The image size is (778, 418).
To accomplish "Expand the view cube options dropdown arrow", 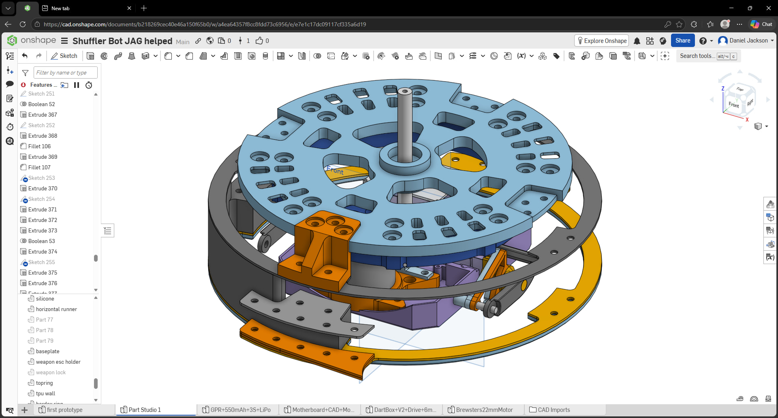I will 767,126.
